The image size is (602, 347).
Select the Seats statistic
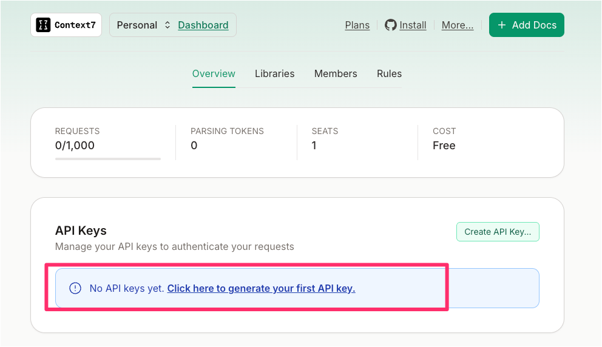point(325,138)
